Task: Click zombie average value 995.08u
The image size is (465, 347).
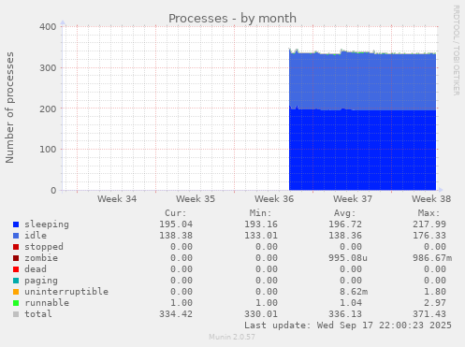Action: tap(348, 258)
